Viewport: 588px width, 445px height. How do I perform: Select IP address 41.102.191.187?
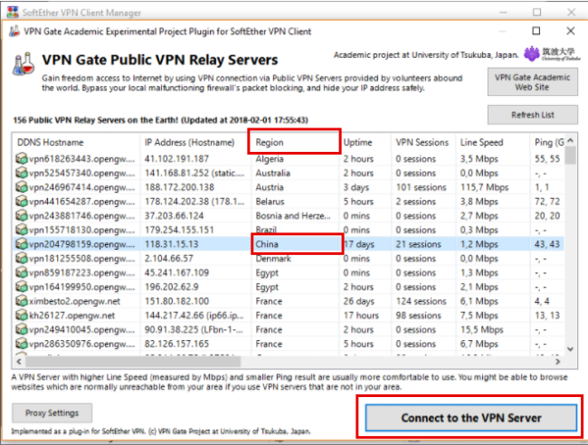[x=176, y=159]
